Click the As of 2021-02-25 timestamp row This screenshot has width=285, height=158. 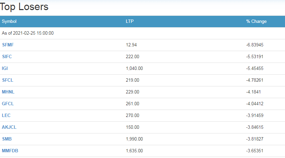click(28, 33)
